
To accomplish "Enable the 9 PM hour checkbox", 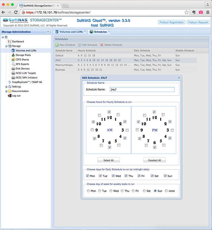I will (x=137, y=130).
